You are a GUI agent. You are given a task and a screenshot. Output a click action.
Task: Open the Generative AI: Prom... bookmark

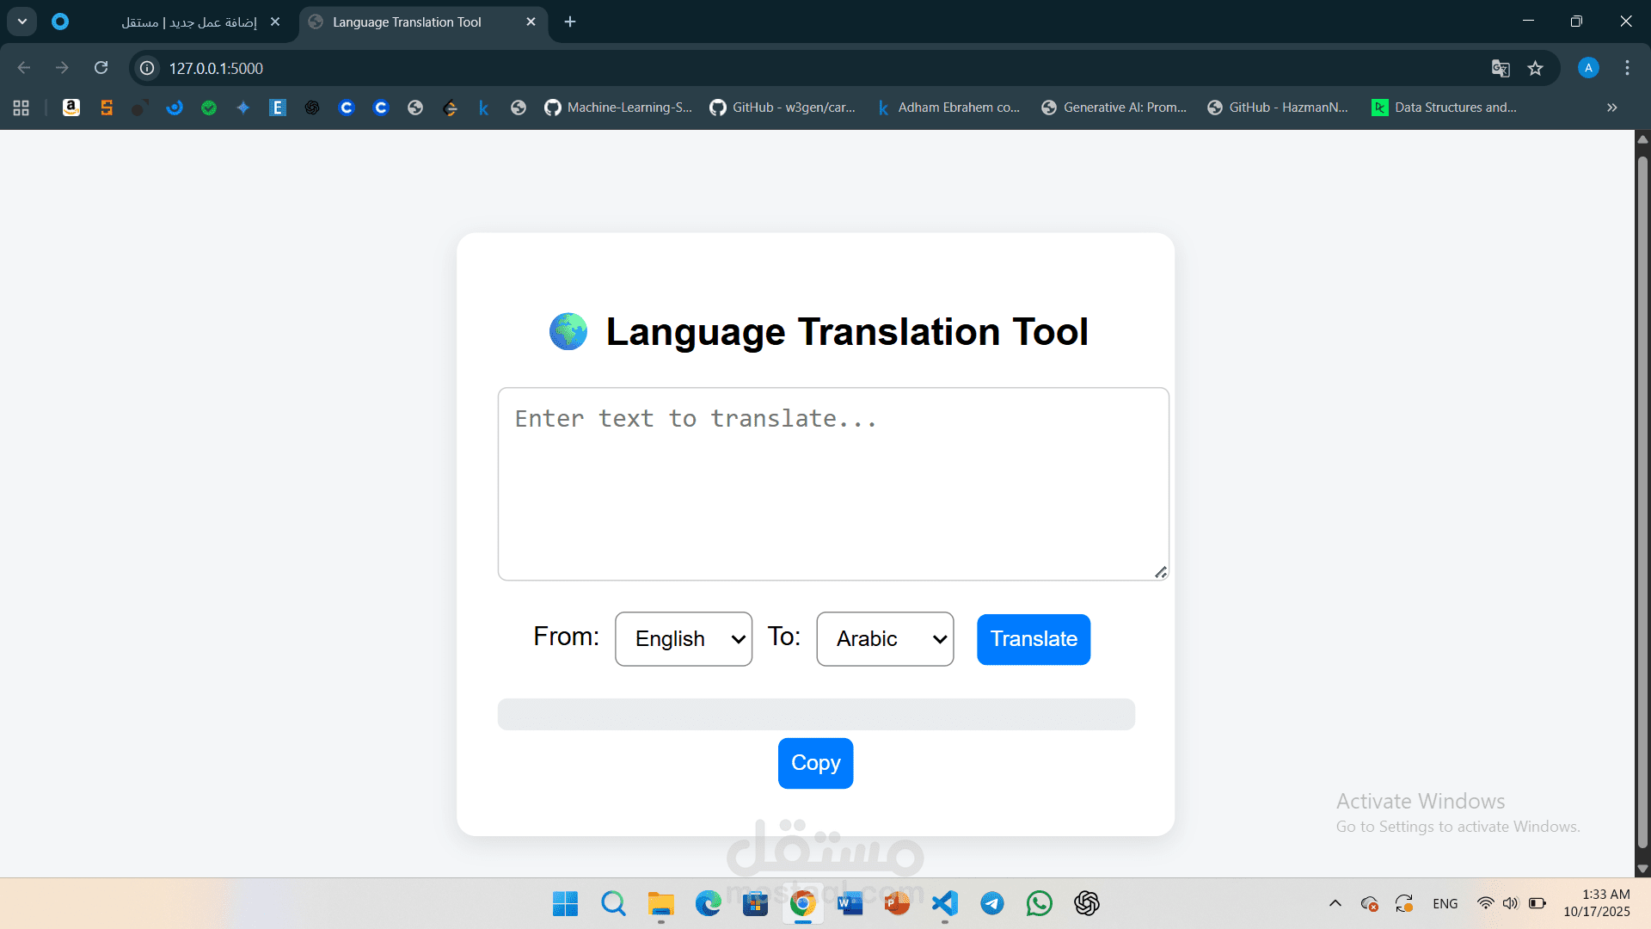coord(1114,108)
